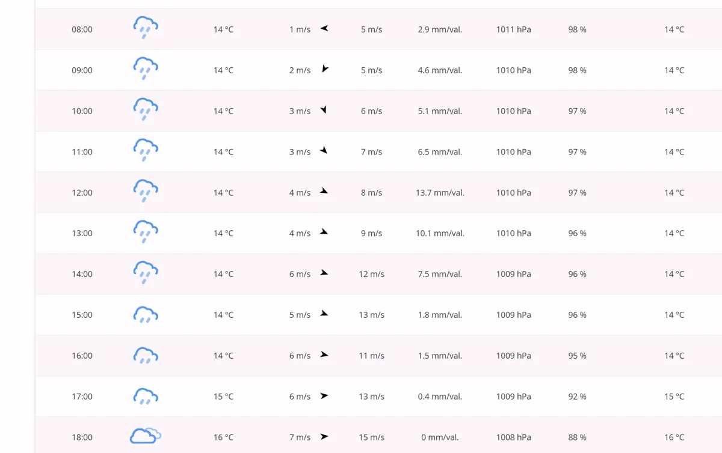Image resolution: width=722 pixels, height=453 pixels.
Task: Click the 17:00 hour label
Action: [x=82, y=396]
